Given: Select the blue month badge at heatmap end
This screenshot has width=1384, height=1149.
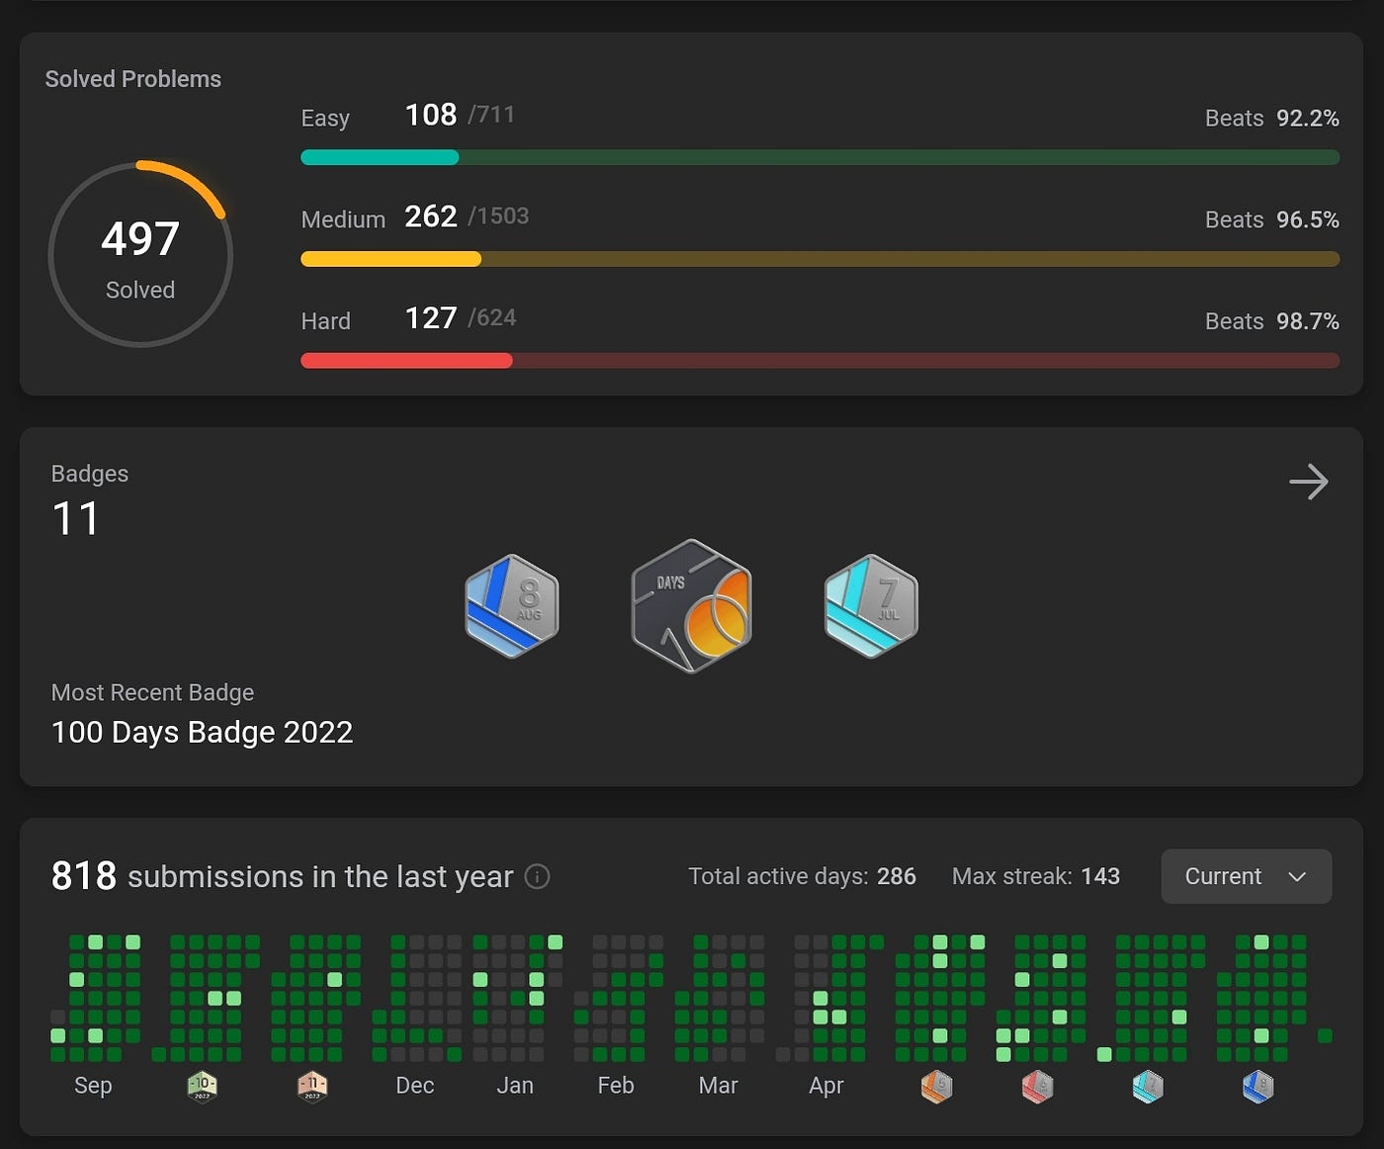Looking at the screenshot, I should tap(1257, 1087).
